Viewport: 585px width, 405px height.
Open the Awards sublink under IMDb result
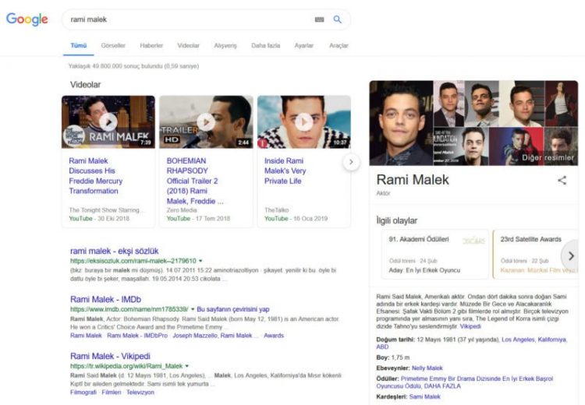pos(274,336)
